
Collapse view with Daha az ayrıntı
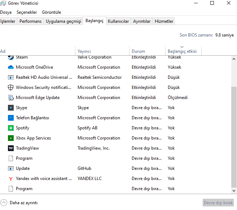[x=19, y=203]
